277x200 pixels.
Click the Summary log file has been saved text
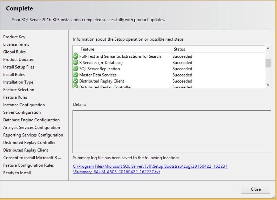click(x=126, y=158)
